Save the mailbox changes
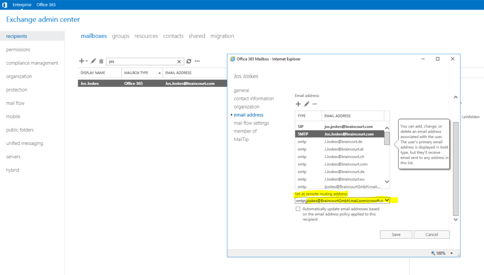The image size is (484, 275). pos(396,234)
